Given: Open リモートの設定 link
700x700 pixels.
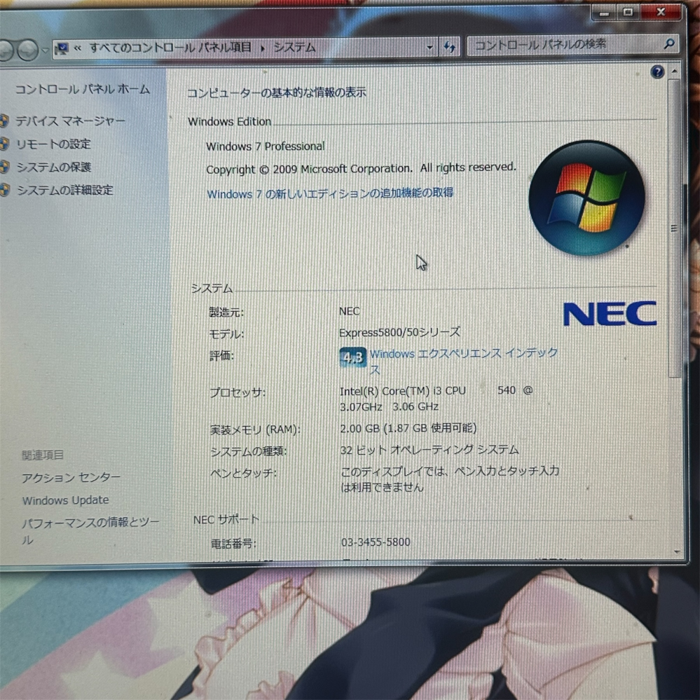Looking at the screenshot, I should (x=53, y=144).
